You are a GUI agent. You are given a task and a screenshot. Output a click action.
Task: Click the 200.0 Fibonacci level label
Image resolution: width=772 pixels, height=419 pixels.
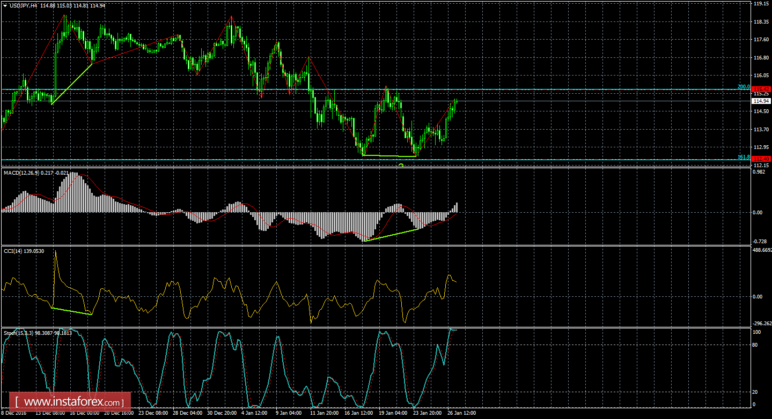[x=743, y=86]
